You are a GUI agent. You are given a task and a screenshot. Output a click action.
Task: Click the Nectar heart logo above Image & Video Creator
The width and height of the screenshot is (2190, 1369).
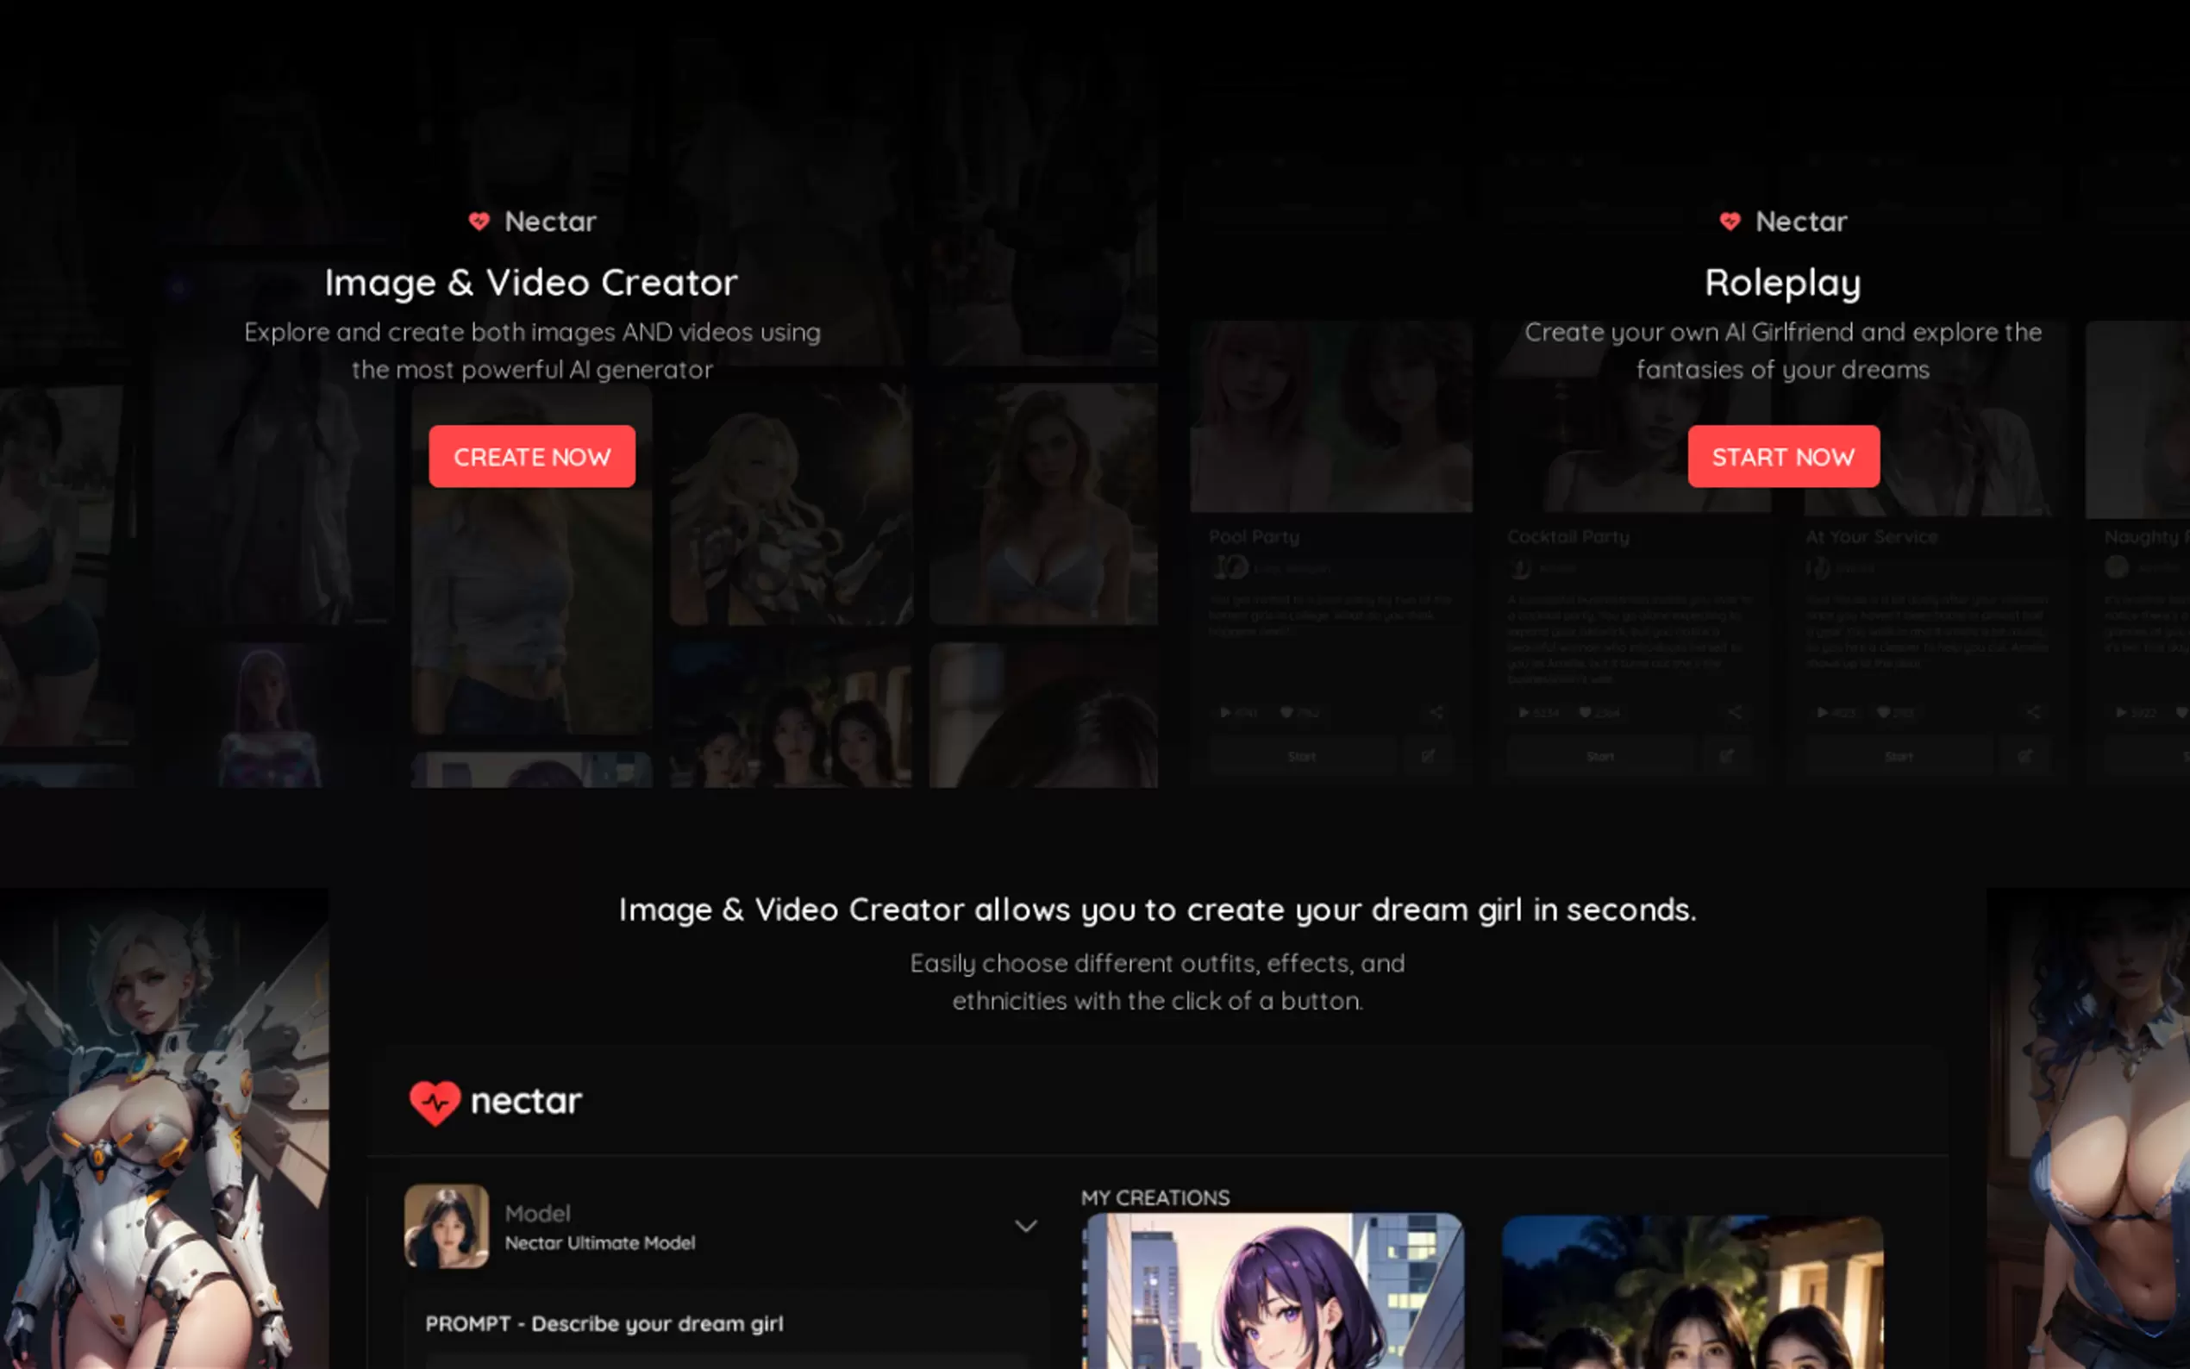[479, 222]
